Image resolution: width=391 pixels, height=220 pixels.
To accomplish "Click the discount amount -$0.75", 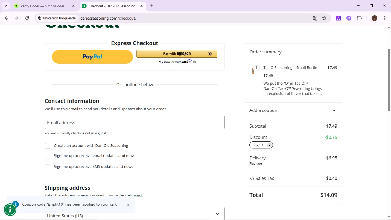I will coord(331,137).
